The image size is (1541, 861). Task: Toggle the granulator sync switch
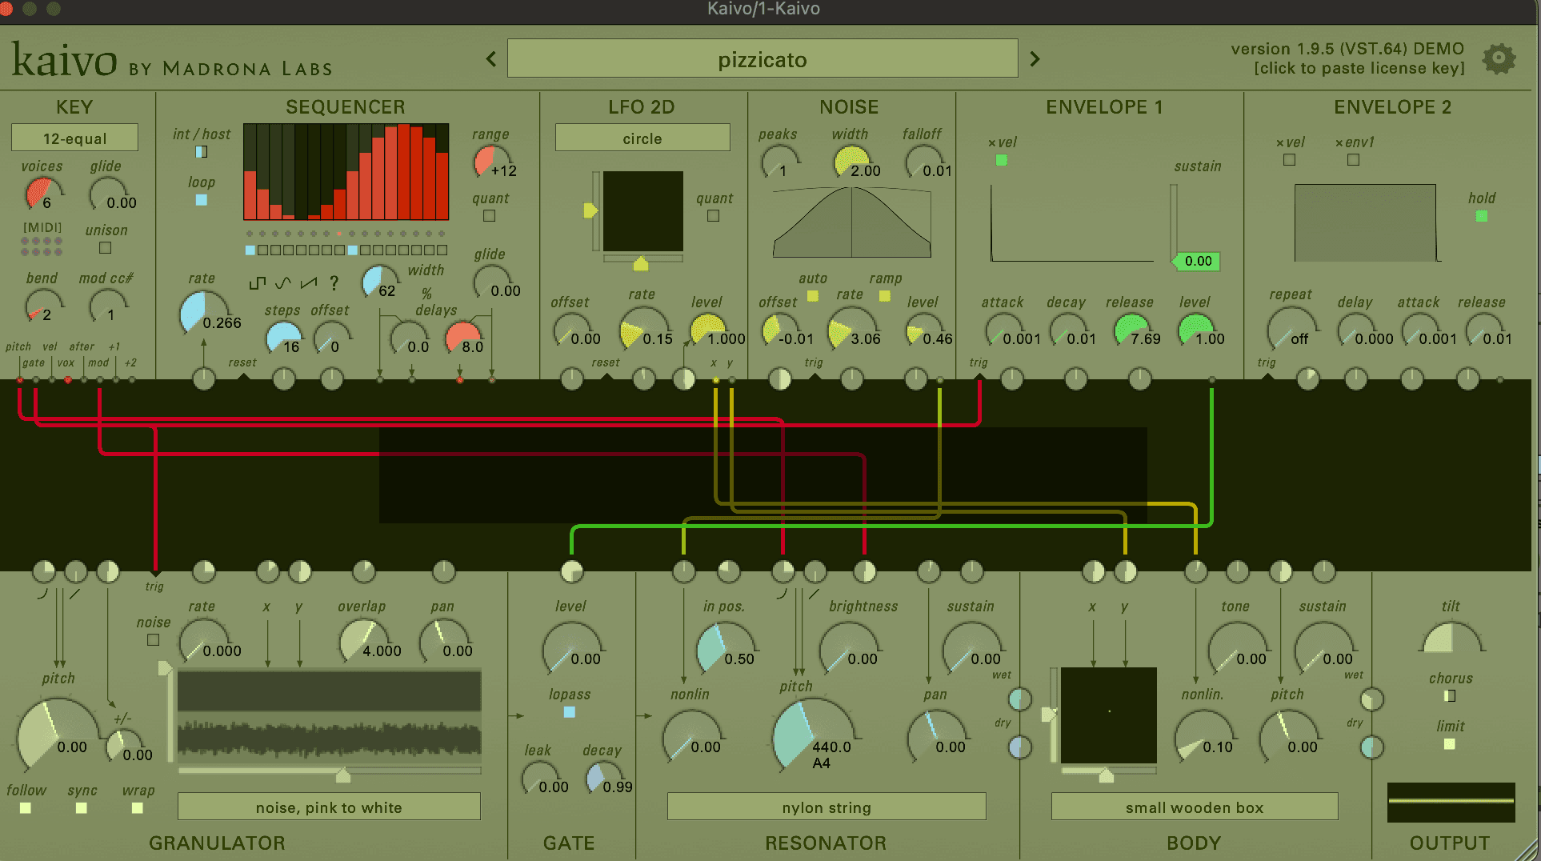point(82,808)
